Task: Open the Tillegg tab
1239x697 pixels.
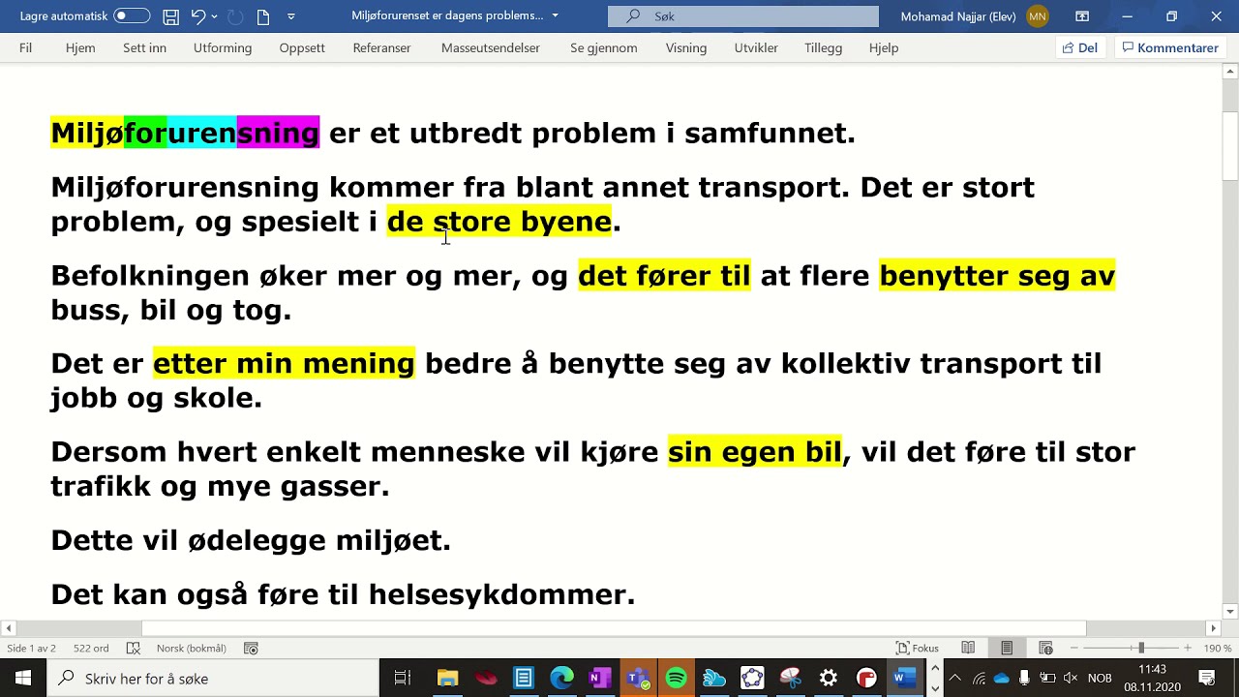Action: [x=824, y=47]
